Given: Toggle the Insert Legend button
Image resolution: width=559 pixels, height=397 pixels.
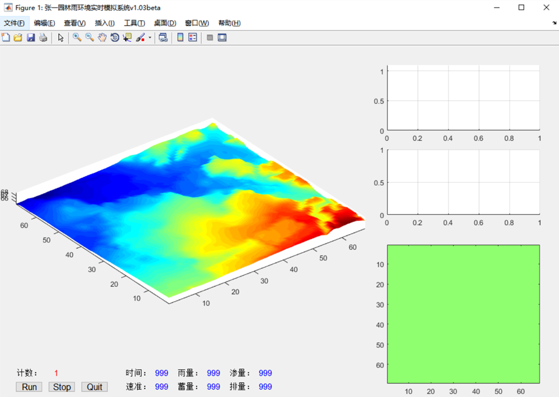Looking at the screenshot, I should tap(192, 37).
